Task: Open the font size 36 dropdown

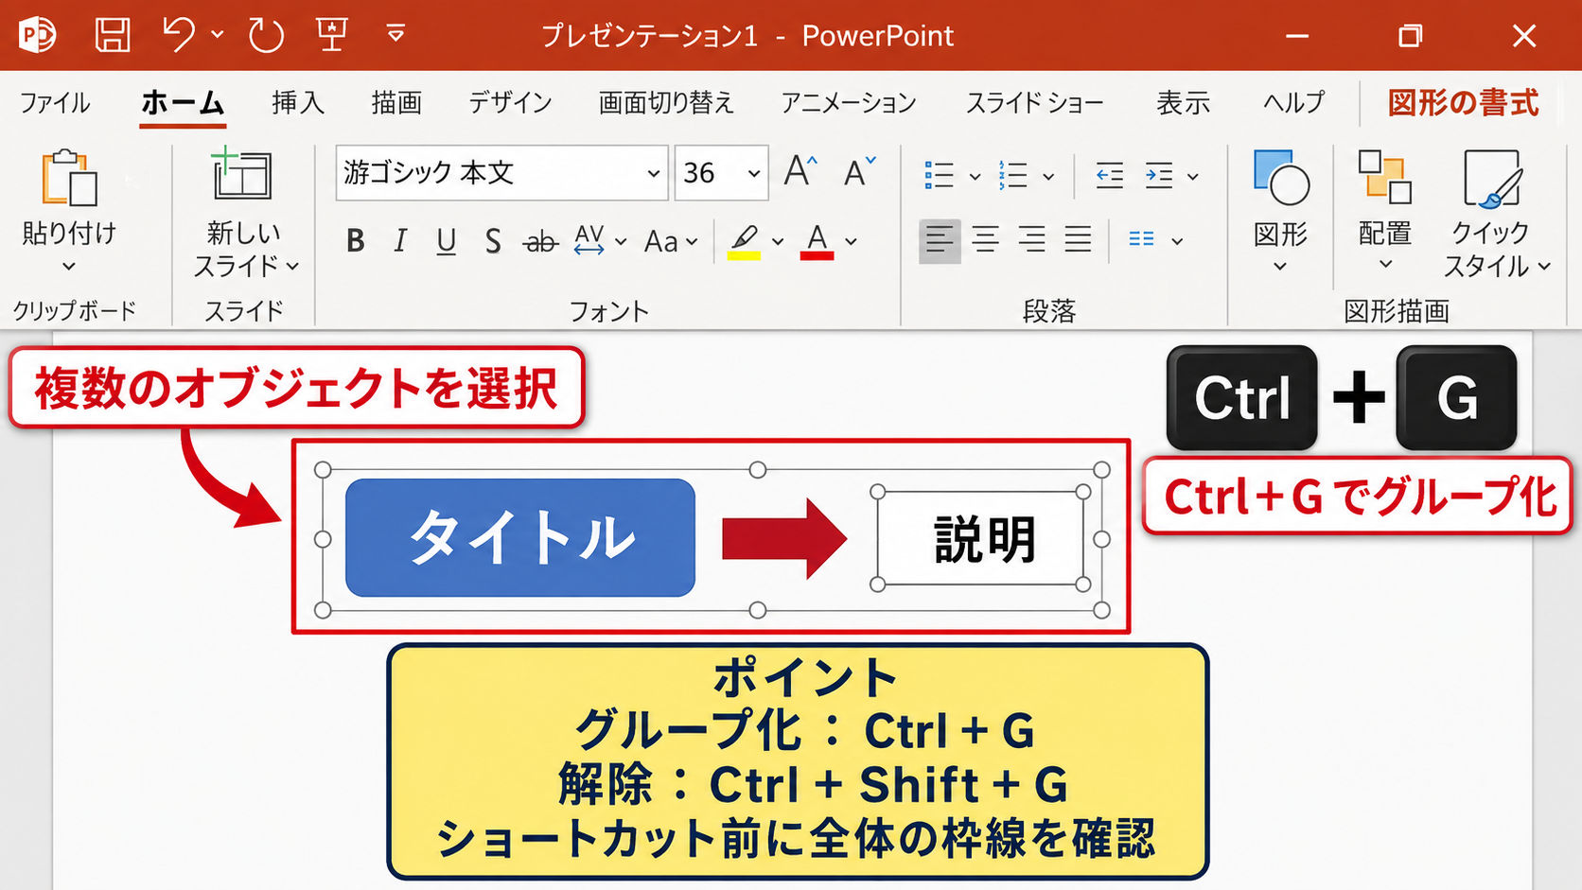Action: (754, 173)
